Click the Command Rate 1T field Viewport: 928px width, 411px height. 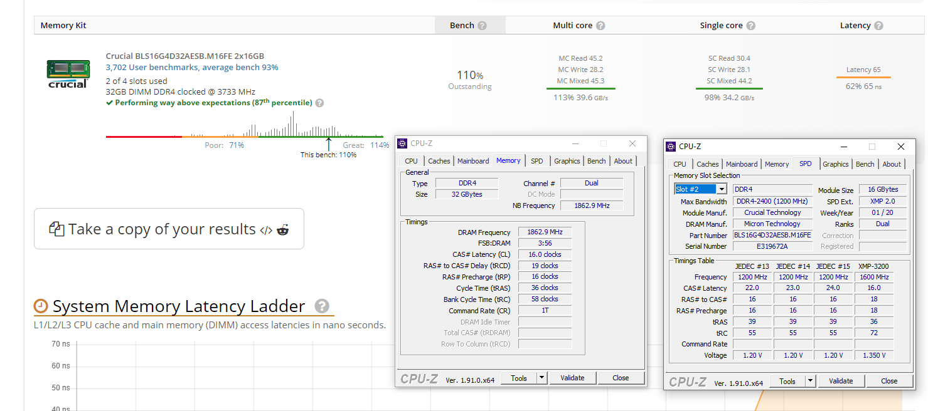pos(545,311)
